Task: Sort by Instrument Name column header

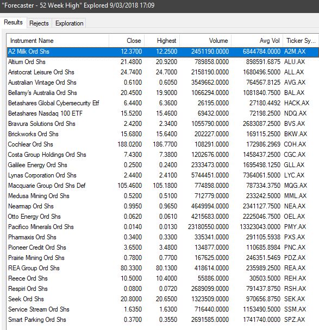Action: (58, 41)
